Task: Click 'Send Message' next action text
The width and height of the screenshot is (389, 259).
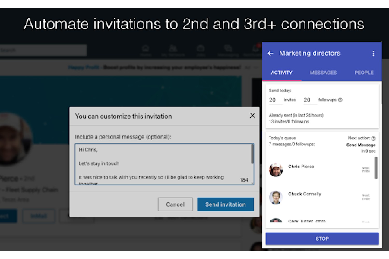Action: coord(361,145)
